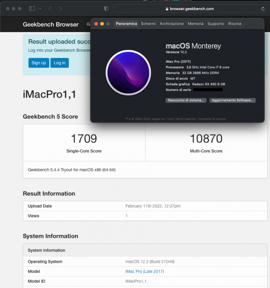
Task: Open the Memoria tab
Action: click(195, 24)
